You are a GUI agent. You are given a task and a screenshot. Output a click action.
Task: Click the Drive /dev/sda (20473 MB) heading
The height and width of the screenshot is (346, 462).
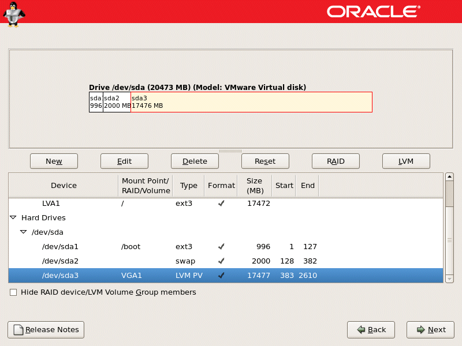point(198,88)
